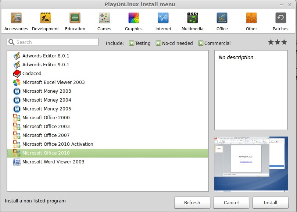Open the Other category gears icon
The image size is (297, 212).
(x=251, y=18)
